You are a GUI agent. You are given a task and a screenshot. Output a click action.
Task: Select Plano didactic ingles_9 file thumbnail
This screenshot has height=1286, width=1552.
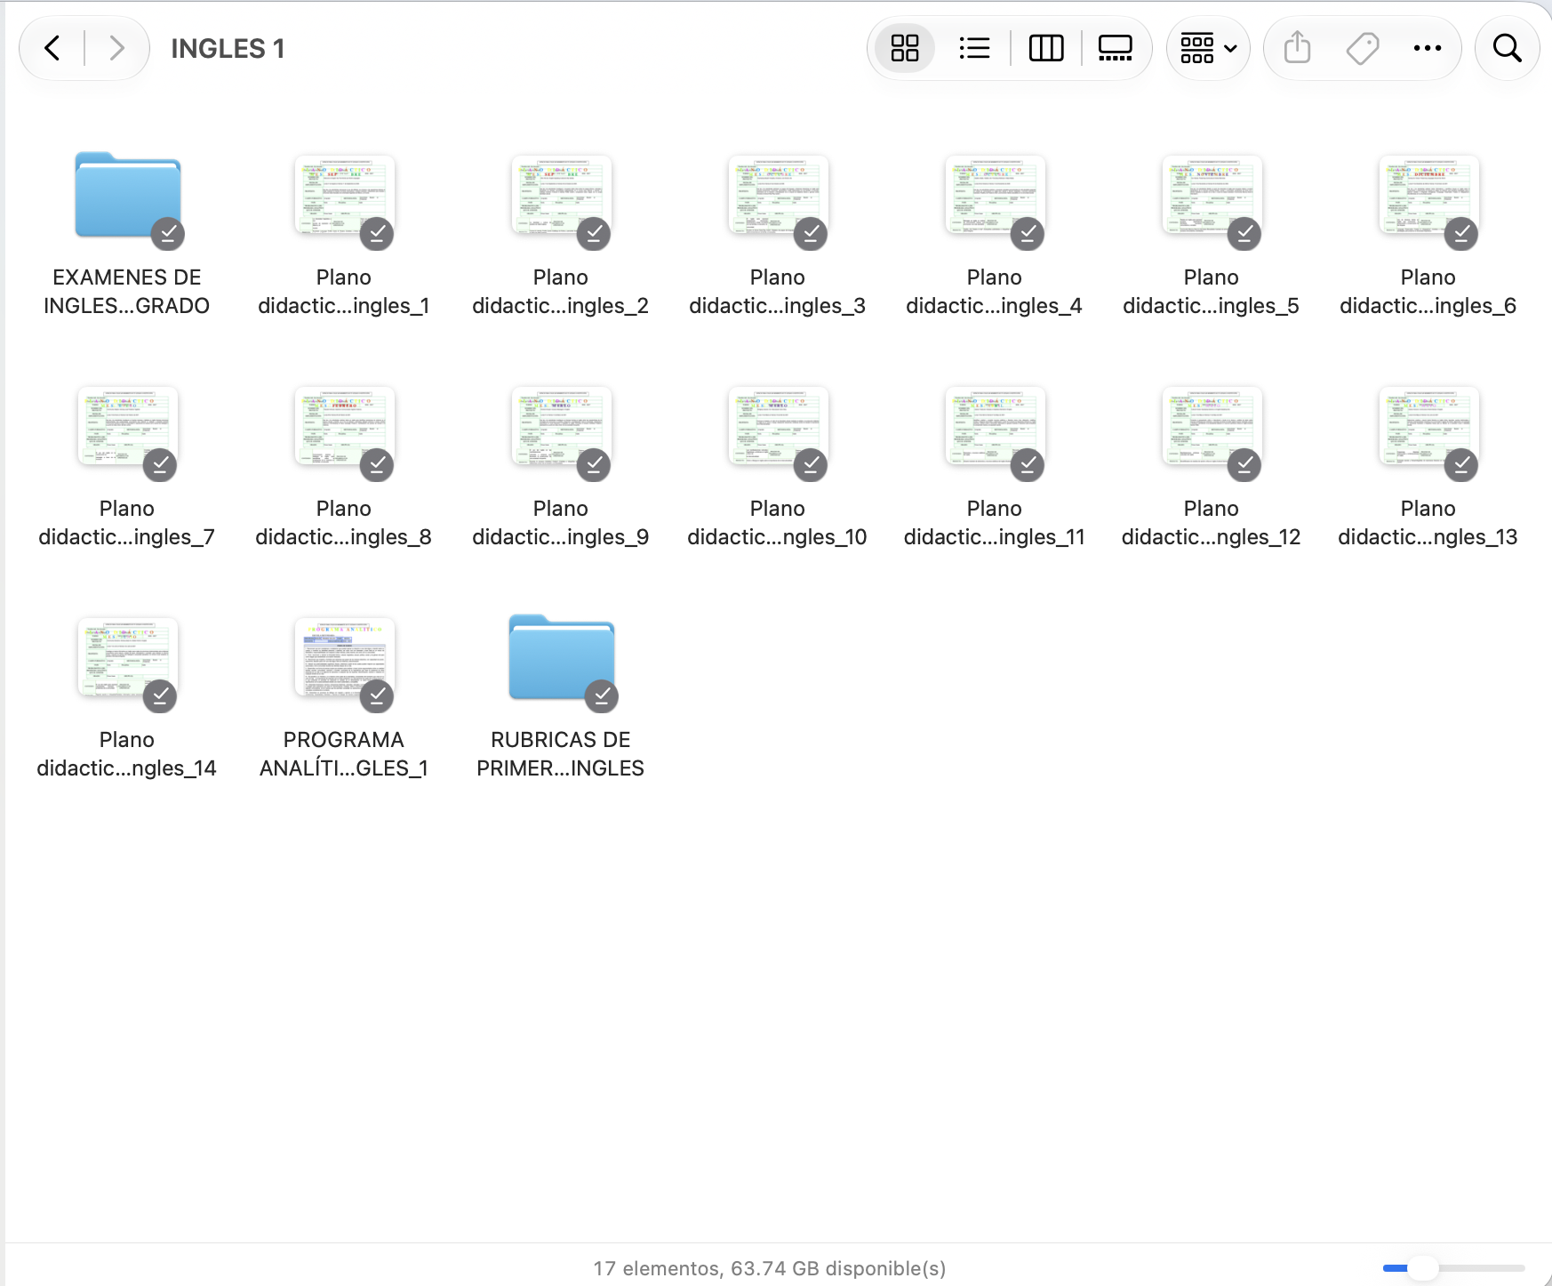[x=562, y=427]
